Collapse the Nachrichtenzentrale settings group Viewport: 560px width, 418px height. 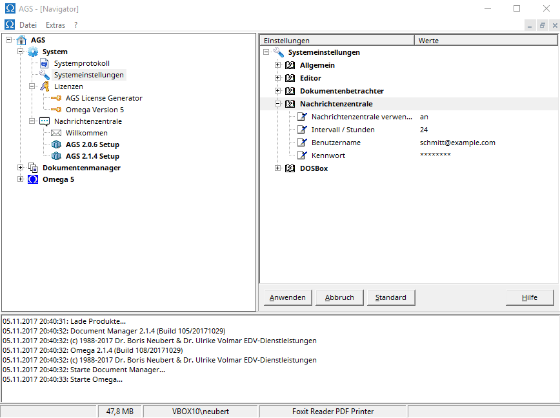pos(277,103)
